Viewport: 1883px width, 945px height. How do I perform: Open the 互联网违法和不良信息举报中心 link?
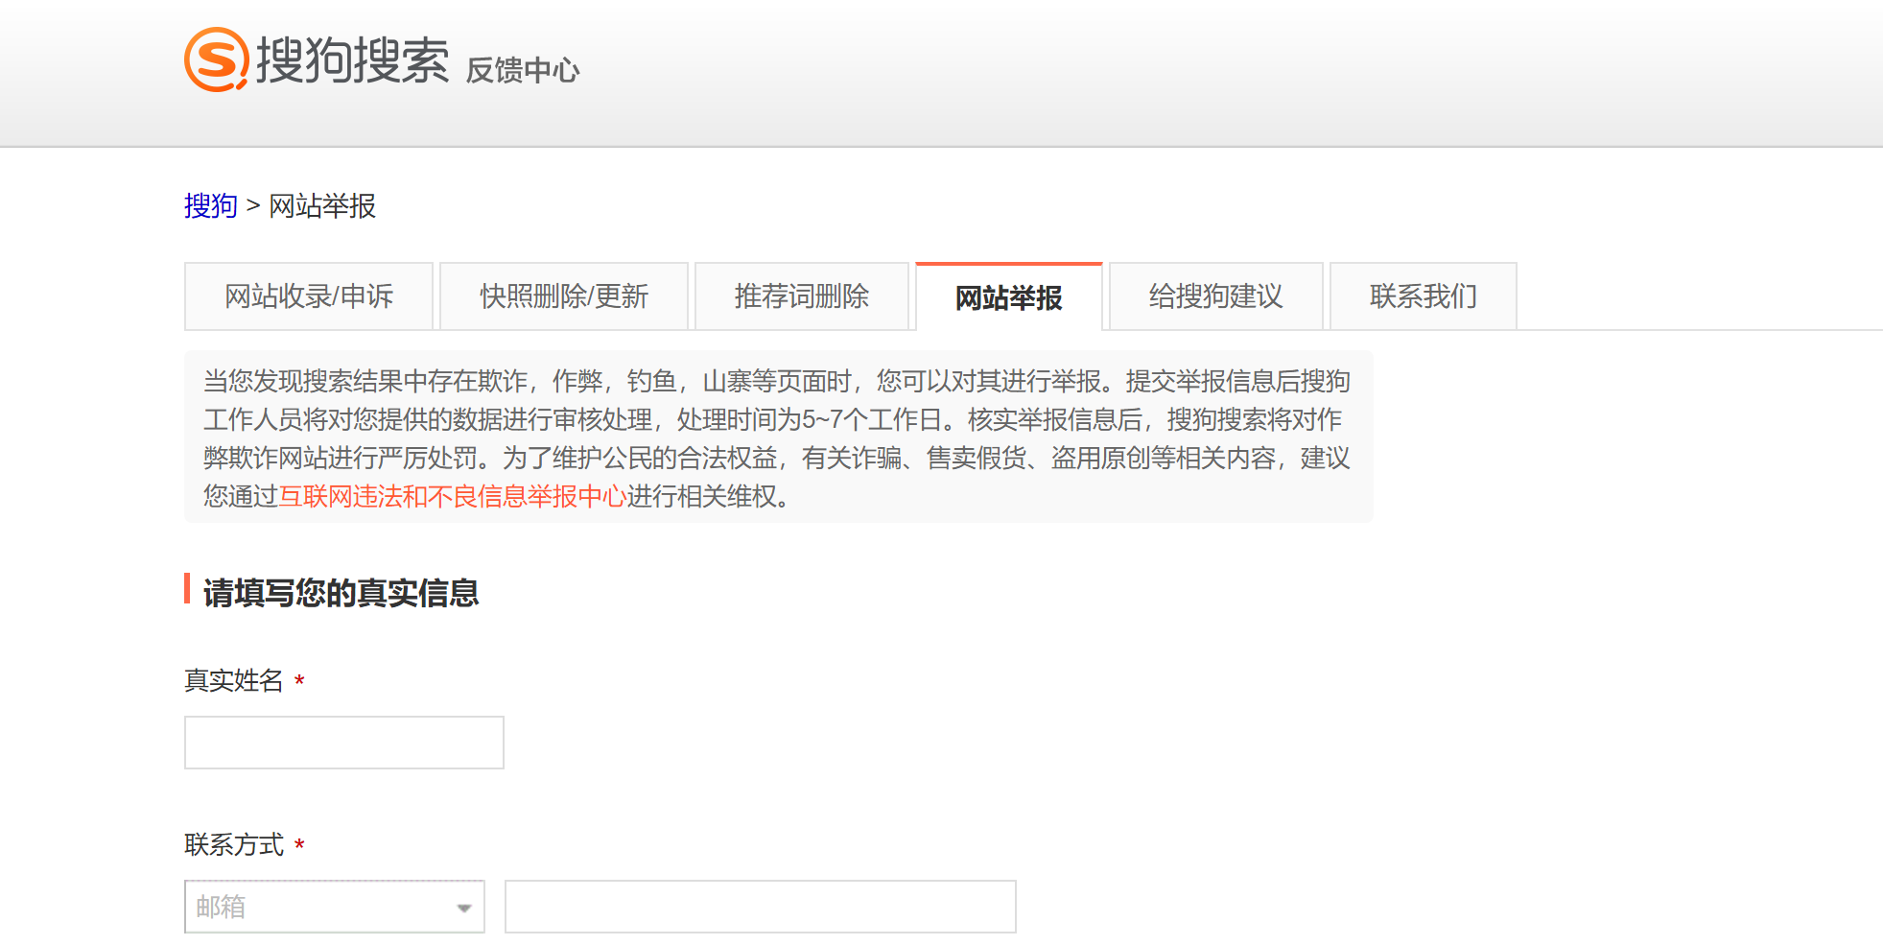452,496
